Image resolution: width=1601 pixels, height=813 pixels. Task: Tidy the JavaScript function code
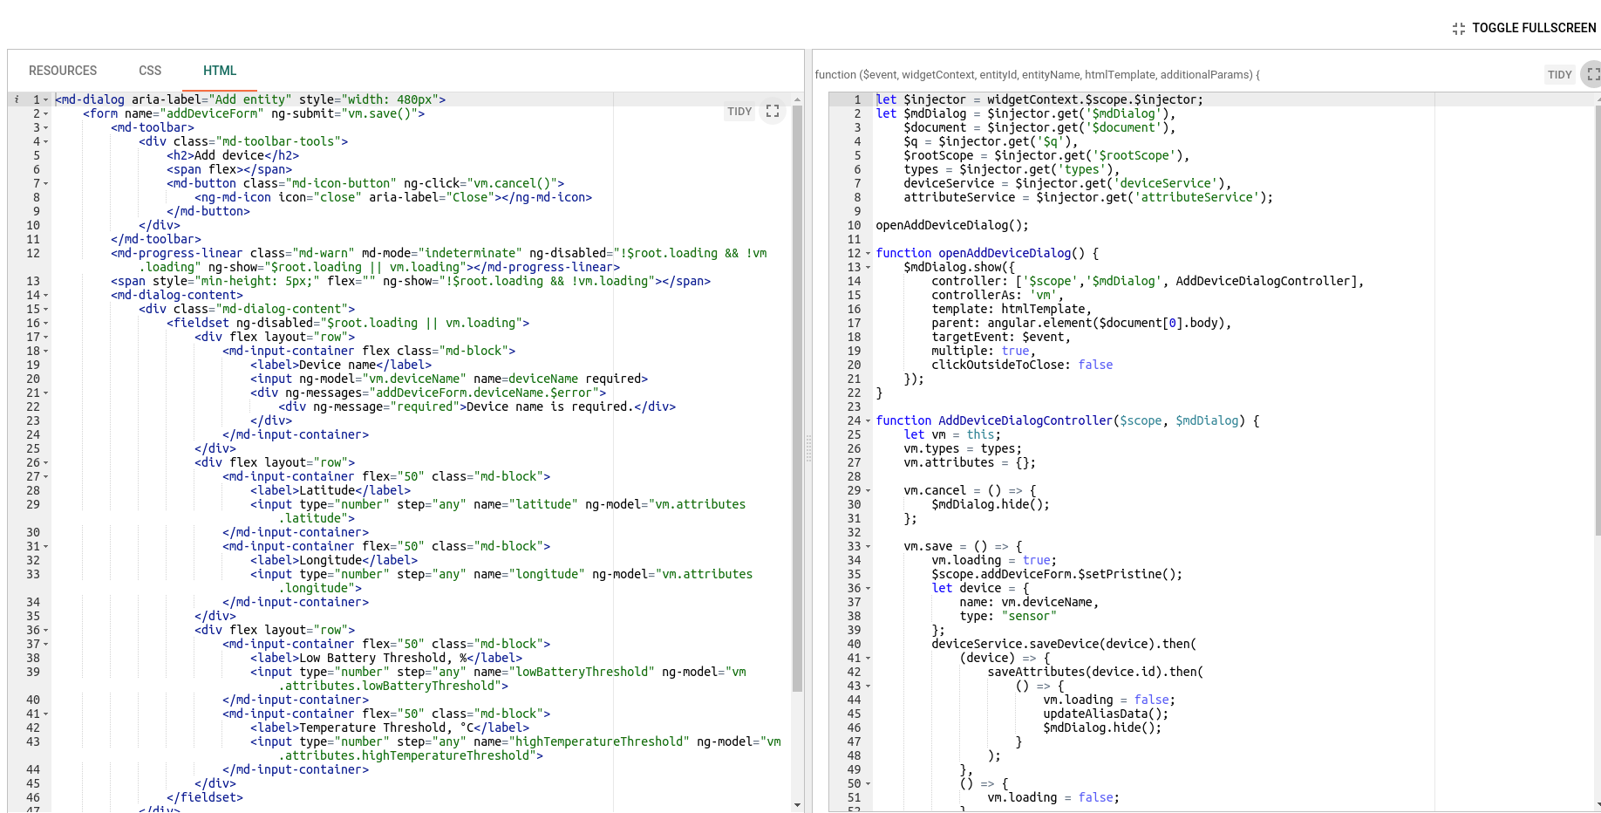[x=1559, y=75]
